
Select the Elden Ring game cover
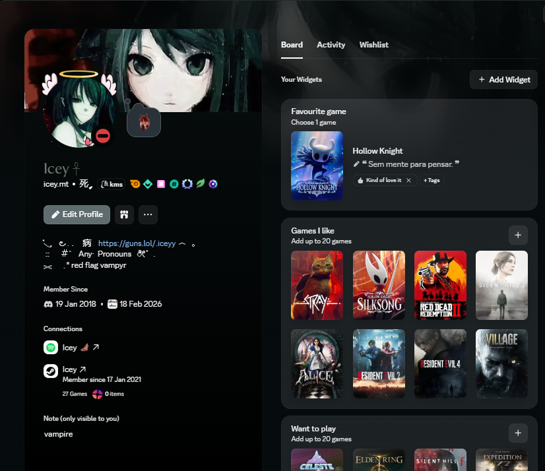click(x=379, y=460)
